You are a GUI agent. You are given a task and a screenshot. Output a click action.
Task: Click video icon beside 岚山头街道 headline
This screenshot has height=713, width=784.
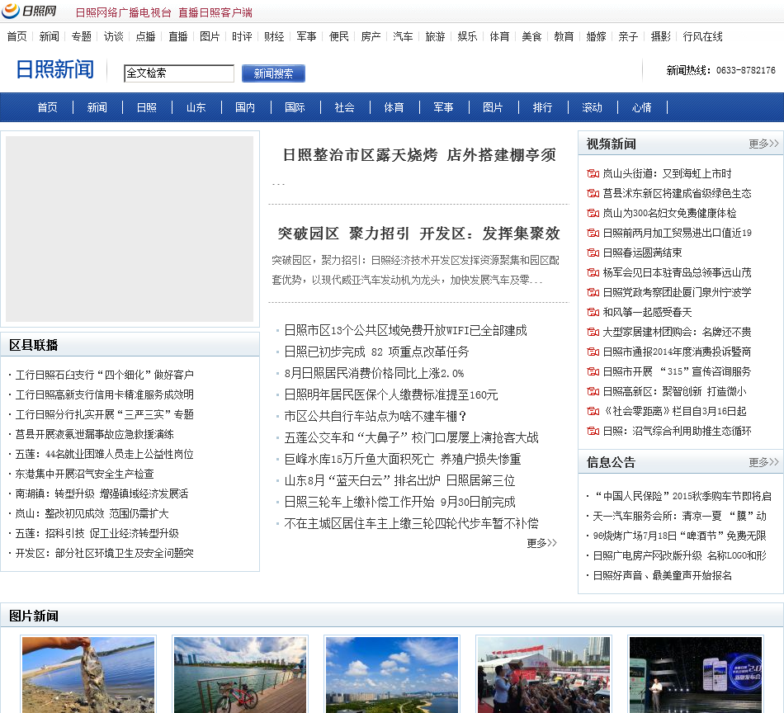pyautogui.click(x=592, y=173)
